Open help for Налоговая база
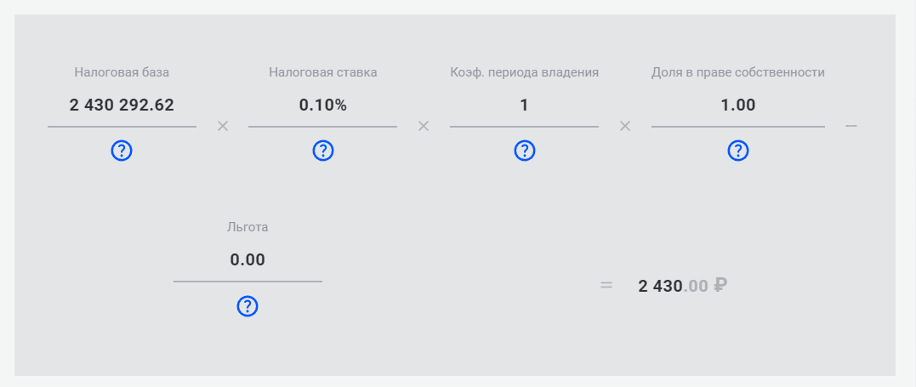Image resolution: width=916 pixels, height=387 pixels. click(x=122, y=151)
